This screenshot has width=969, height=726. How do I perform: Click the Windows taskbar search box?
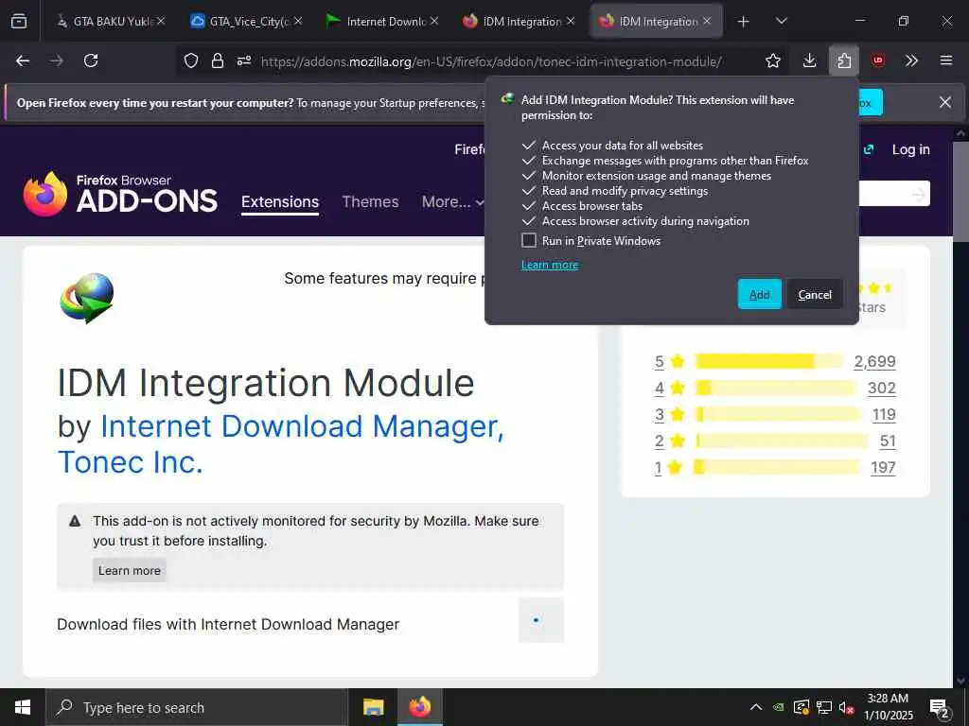pos(197,707)
